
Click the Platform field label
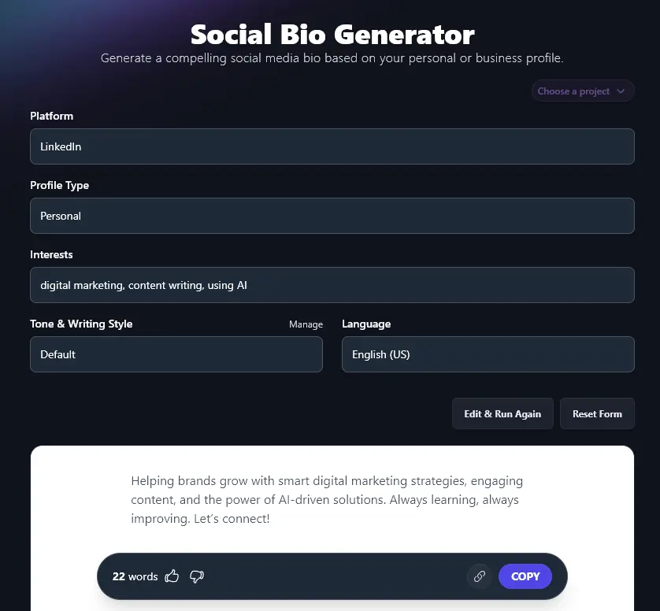click(x=51, y=116)
